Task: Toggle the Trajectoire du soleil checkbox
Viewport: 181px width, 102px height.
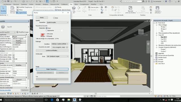Action: pyautogui.click(x=14, y=49)
